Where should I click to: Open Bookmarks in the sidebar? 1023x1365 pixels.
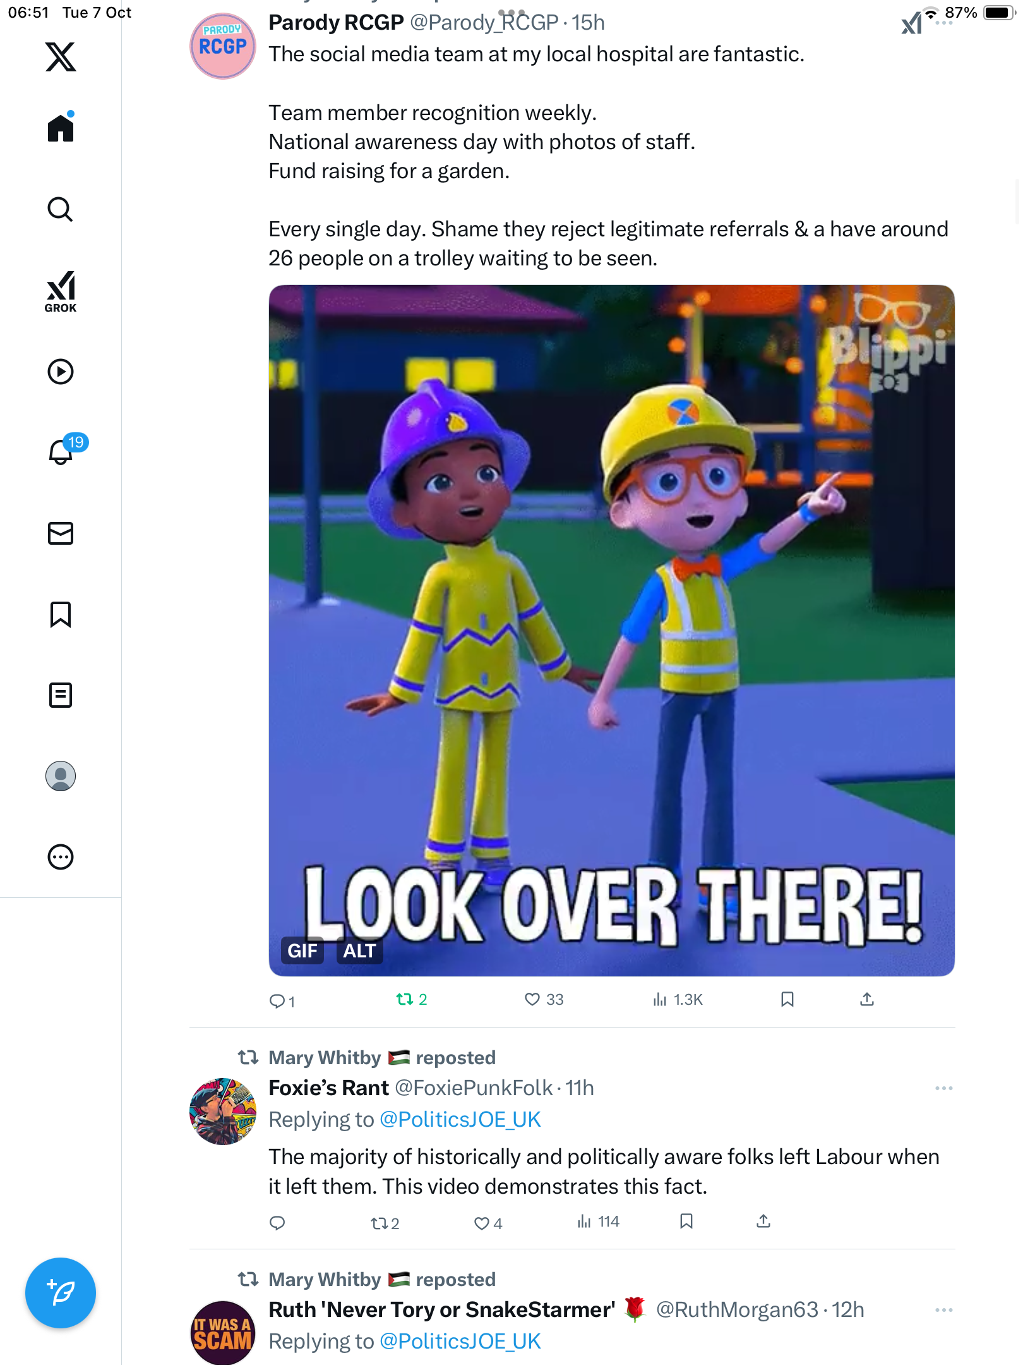click(x=61, y=614)
